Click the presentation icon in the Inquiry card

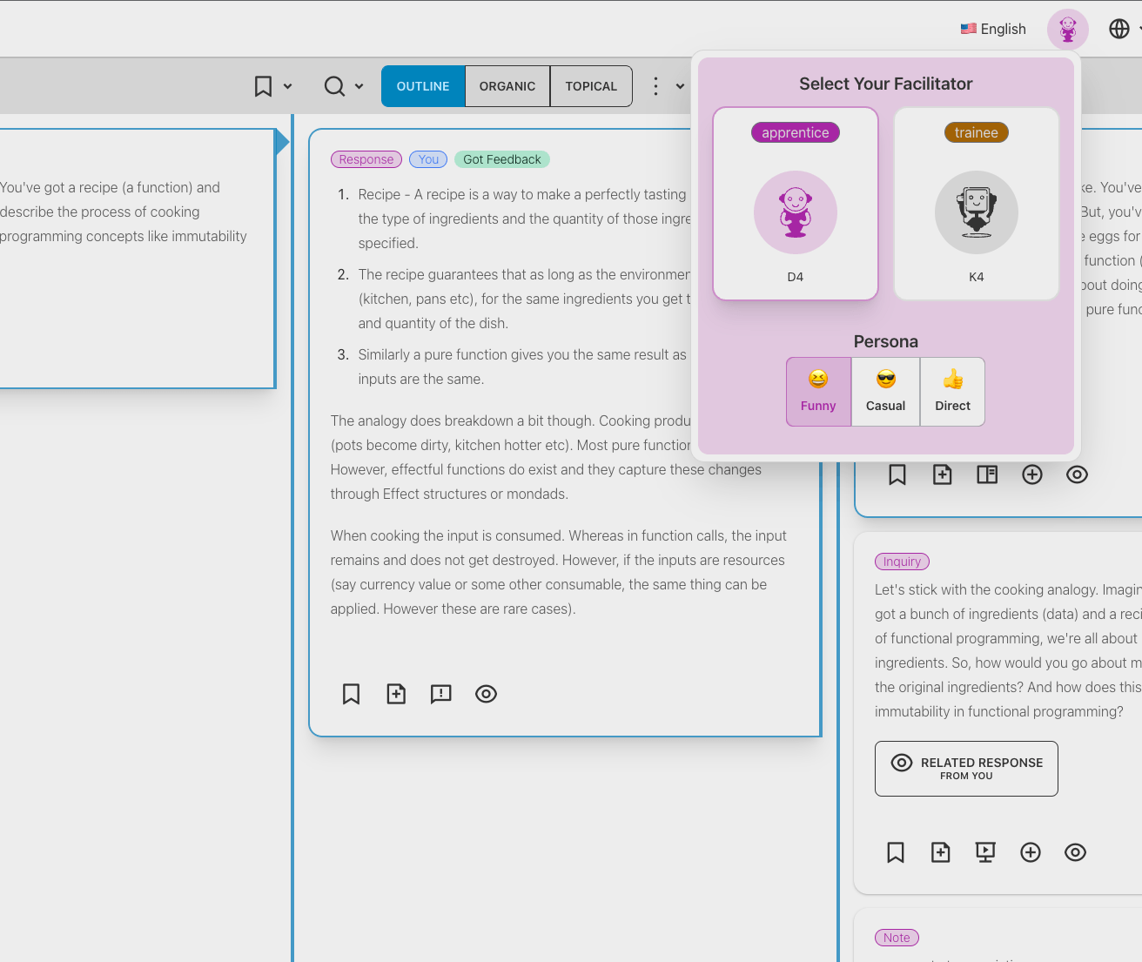pyautogui.click(x=985, y=852)
